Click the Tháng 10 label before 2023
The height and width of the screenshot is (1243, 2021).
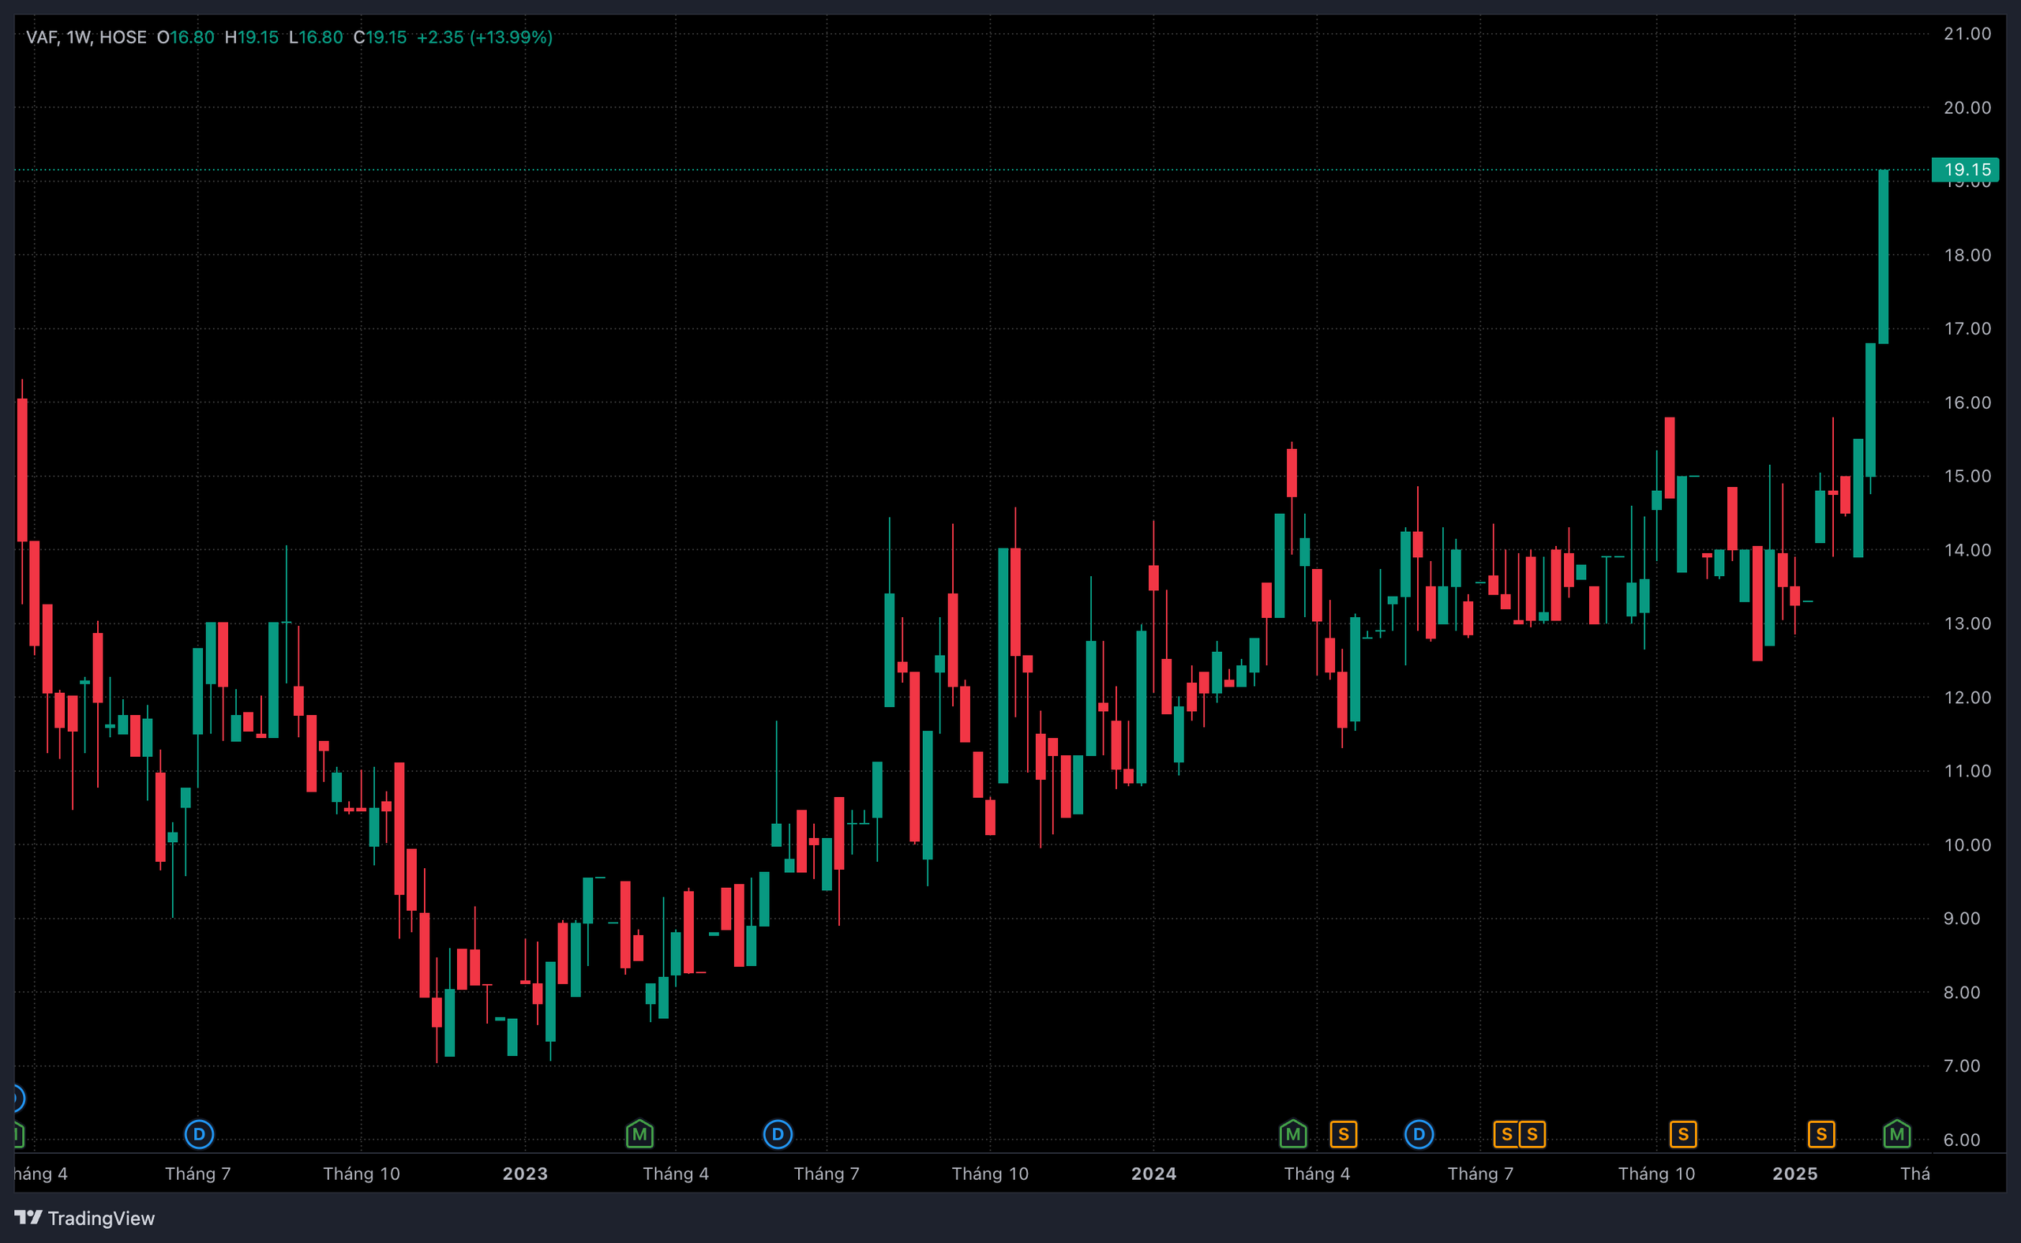[x=362, y=1173]
